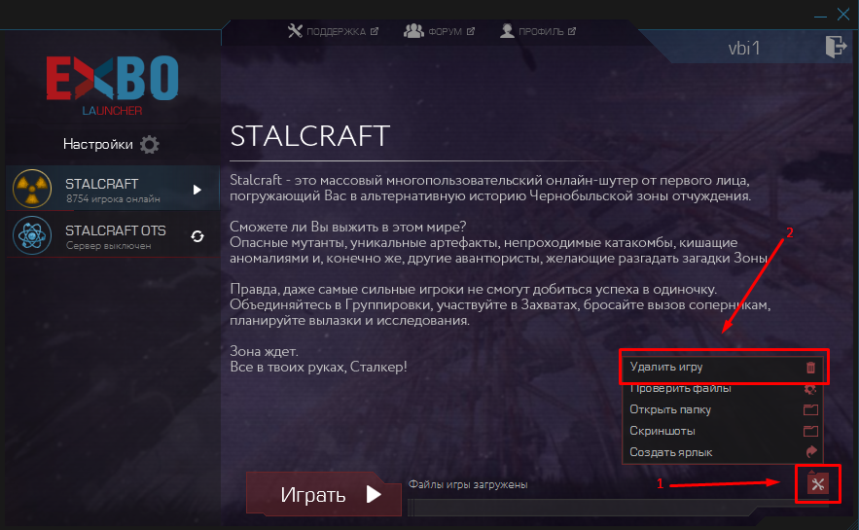Click the gear icon next to Настройки

click(150, 145)
